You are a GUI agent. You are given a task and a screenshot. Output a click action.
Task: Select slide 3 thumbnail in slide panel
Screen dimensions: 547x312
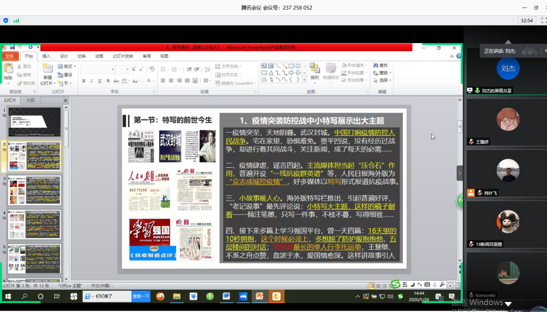pyautogui.click(x=35, y=190)
